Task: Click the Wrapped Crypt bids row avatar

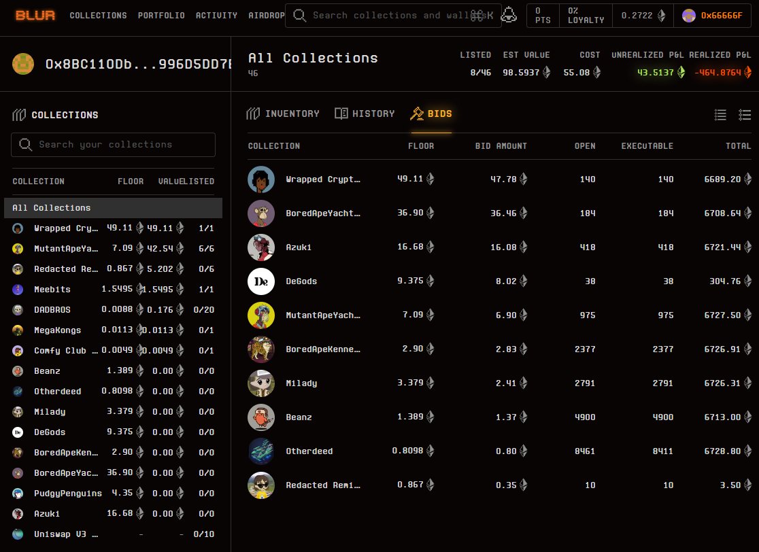Action: point(261,179)
